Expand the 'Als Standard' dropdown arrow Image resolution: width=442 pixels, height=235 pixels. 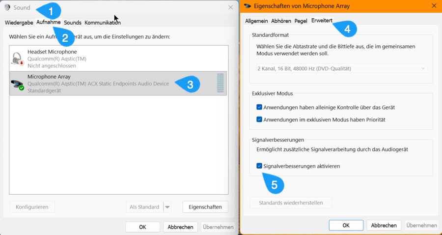[x=167, y=207]
